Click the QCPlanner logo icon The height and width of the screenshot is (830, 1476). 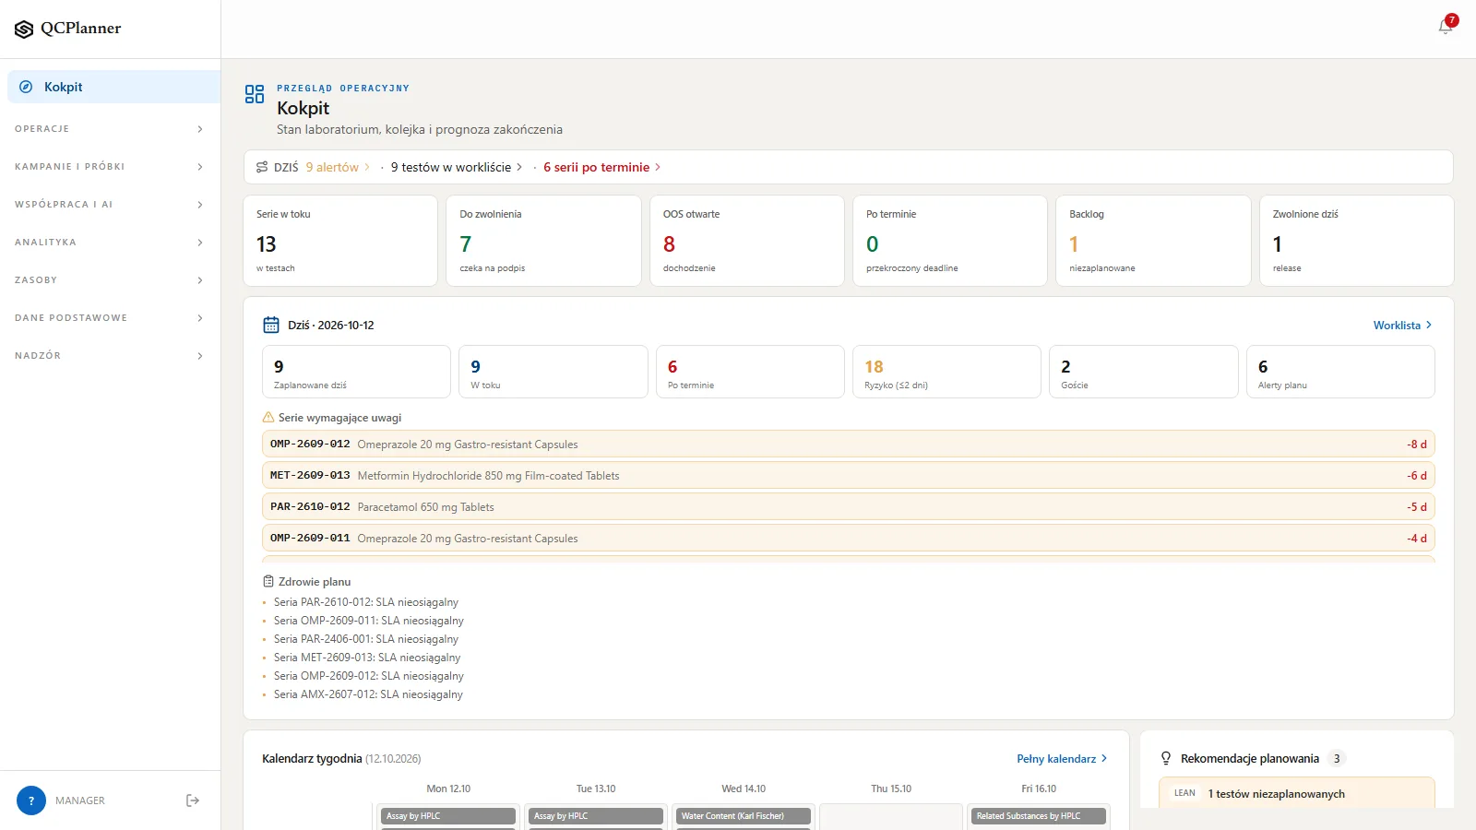coord(24,30)
